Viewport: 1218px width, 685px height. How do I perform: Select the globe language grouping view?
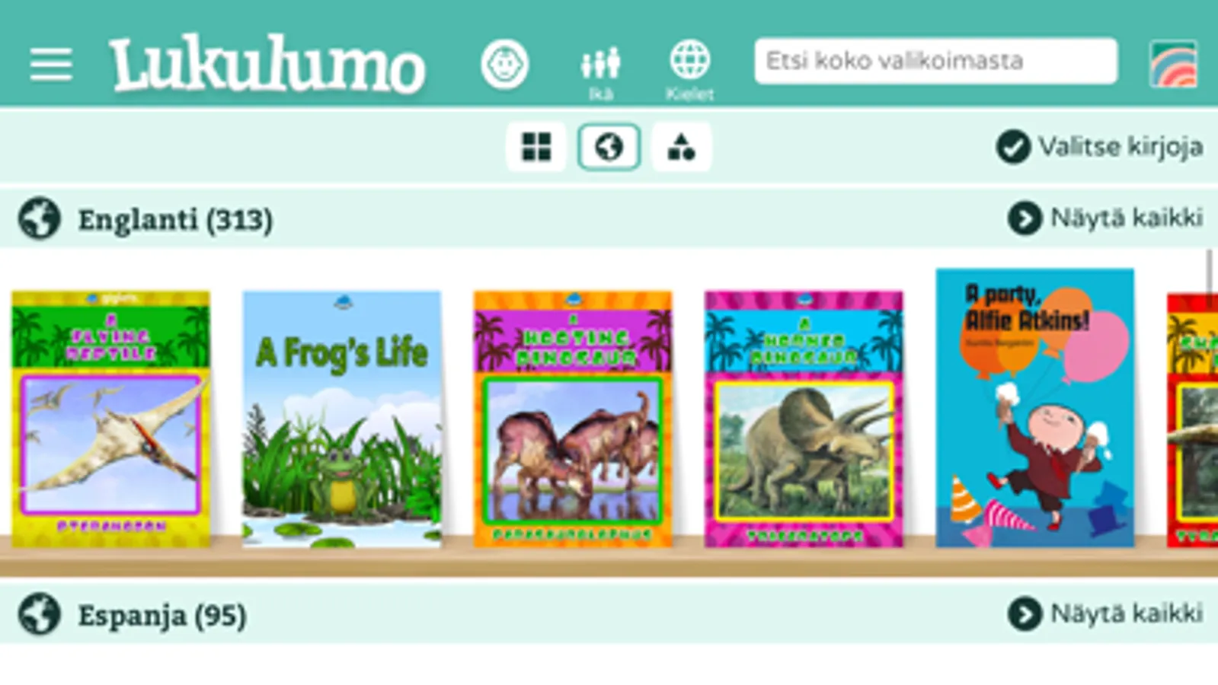(609, 147)
